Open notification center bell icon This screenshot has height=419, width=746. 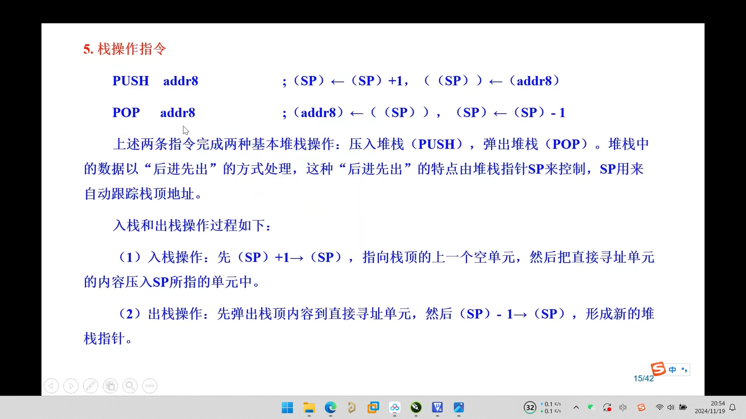(732, 407)
